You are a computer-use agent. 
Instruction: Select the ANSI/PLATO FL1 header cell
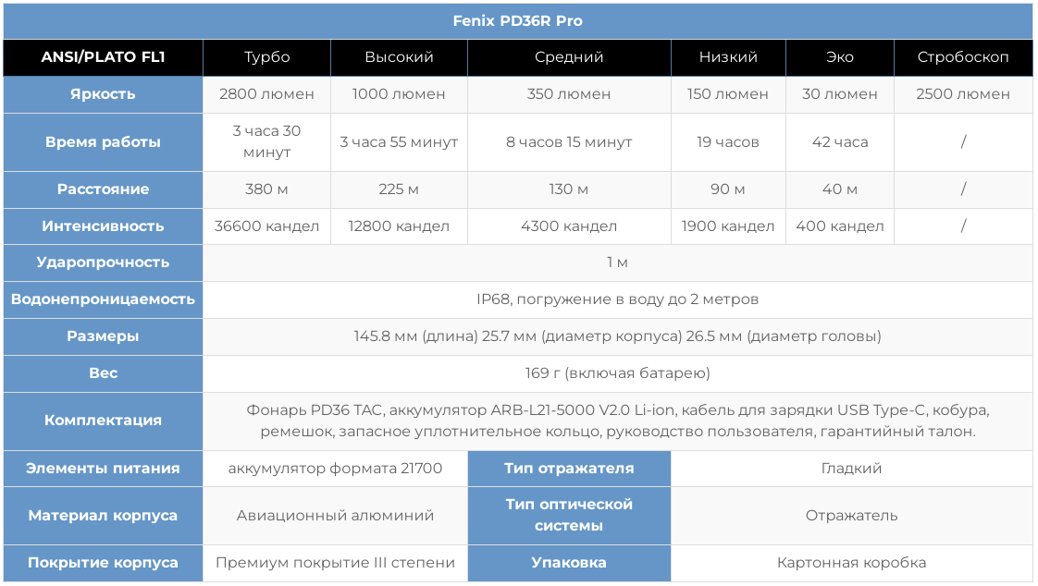tap(103, 57)
